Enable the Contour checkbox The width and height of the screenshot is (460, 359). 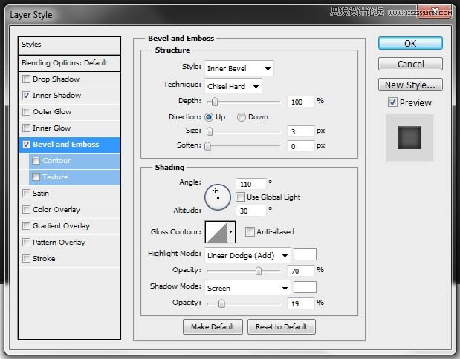tap(36, 160)
